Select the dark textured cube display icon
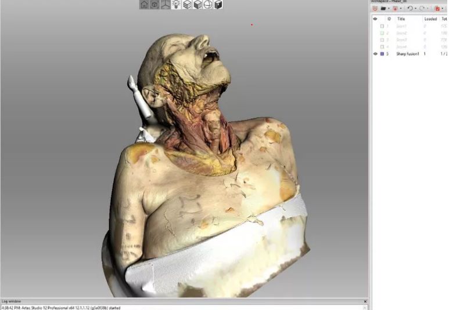The height and width of the screenshot is (310, 449). [218, 5]
